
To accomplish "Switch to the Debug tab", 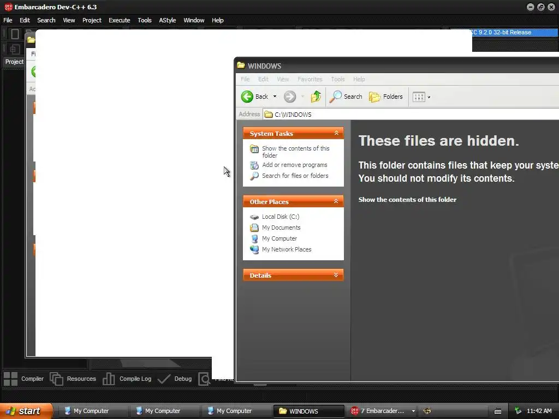I will coord(174,379).
